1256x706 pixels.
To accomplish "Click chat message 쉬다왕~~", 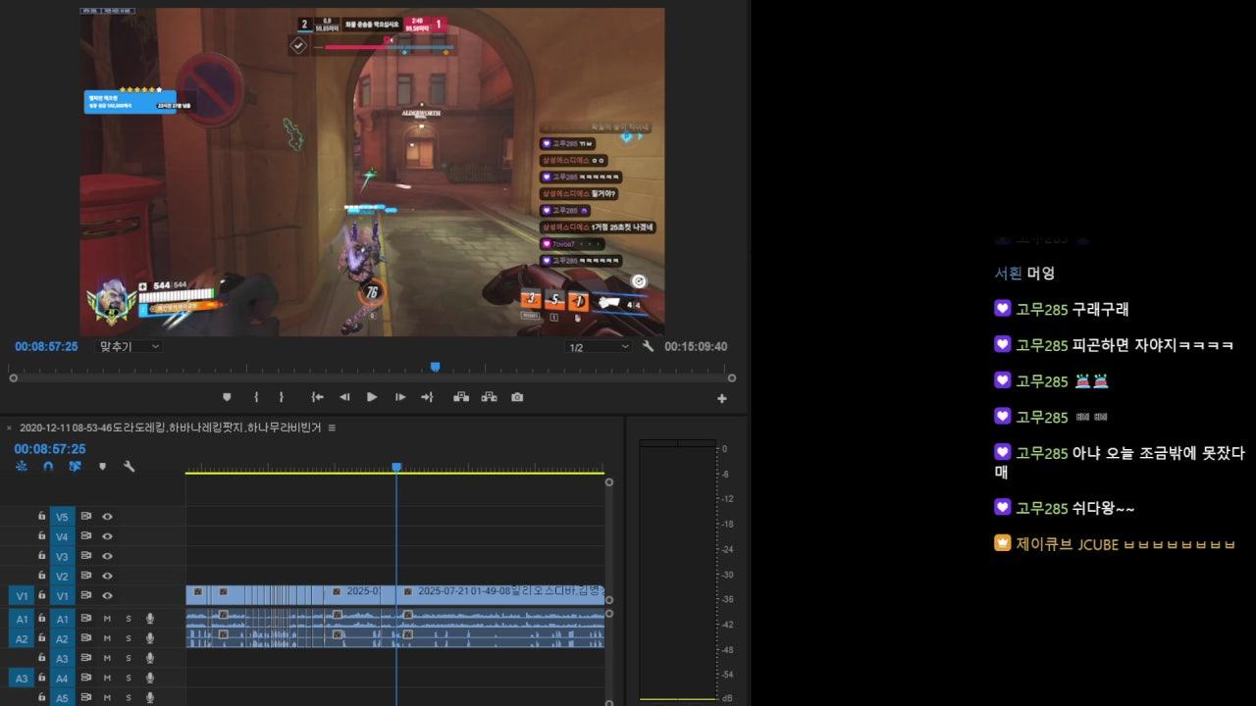I will [1103, 508].
